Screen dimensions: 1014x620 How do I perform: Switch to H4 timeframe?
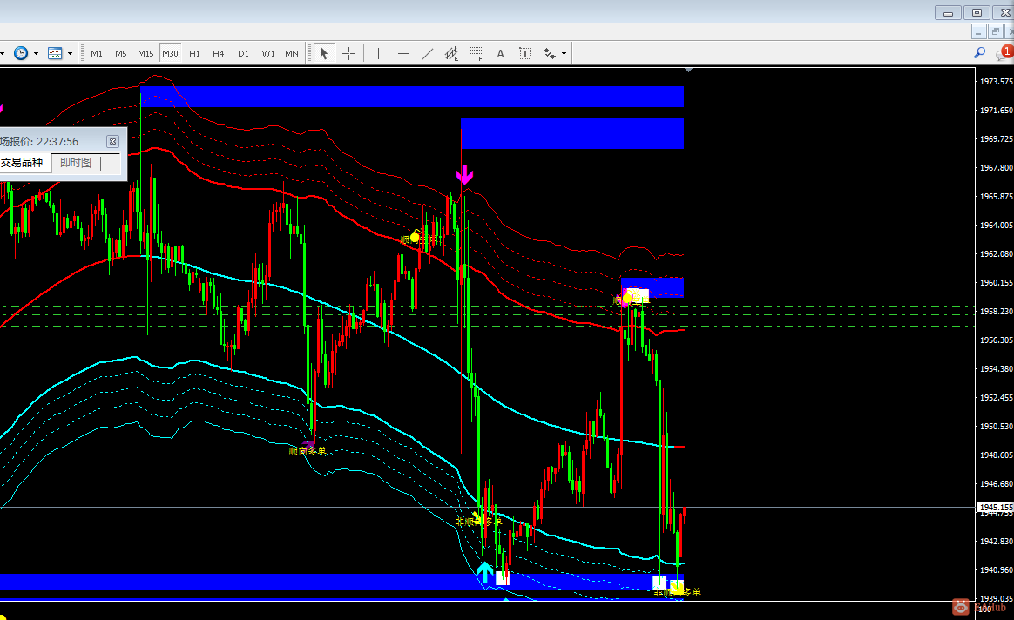219,54
